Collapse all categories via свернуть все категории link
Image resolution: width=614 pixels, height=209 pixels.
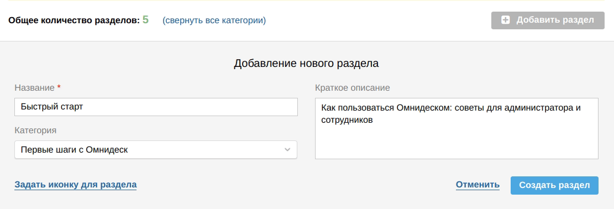pos(214,20)
